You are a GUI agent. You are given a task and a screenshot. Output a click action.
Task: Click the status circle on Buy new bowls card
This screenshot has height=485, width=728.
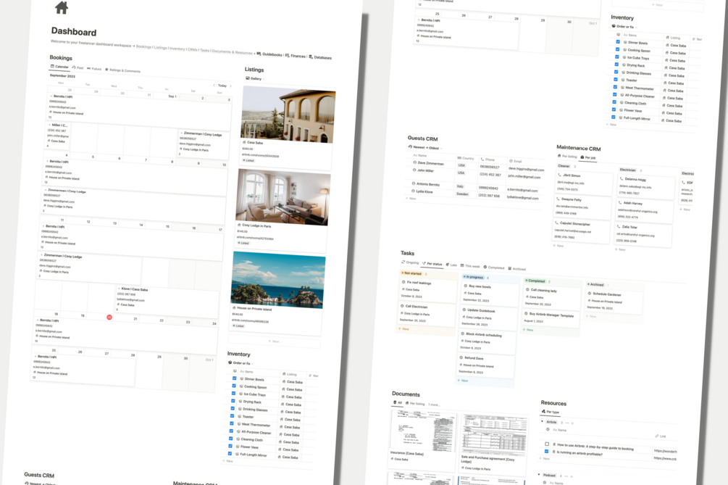[x=466, y=286]
